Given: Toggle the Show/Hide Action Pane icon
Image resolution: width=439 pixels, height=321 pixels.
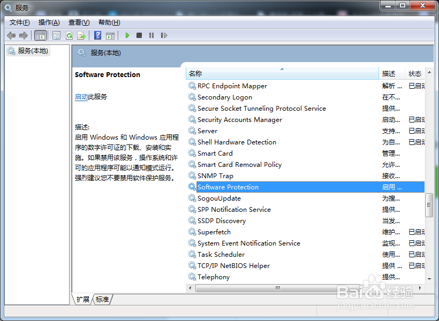Looking at the screenshot, I should [110, 35].
